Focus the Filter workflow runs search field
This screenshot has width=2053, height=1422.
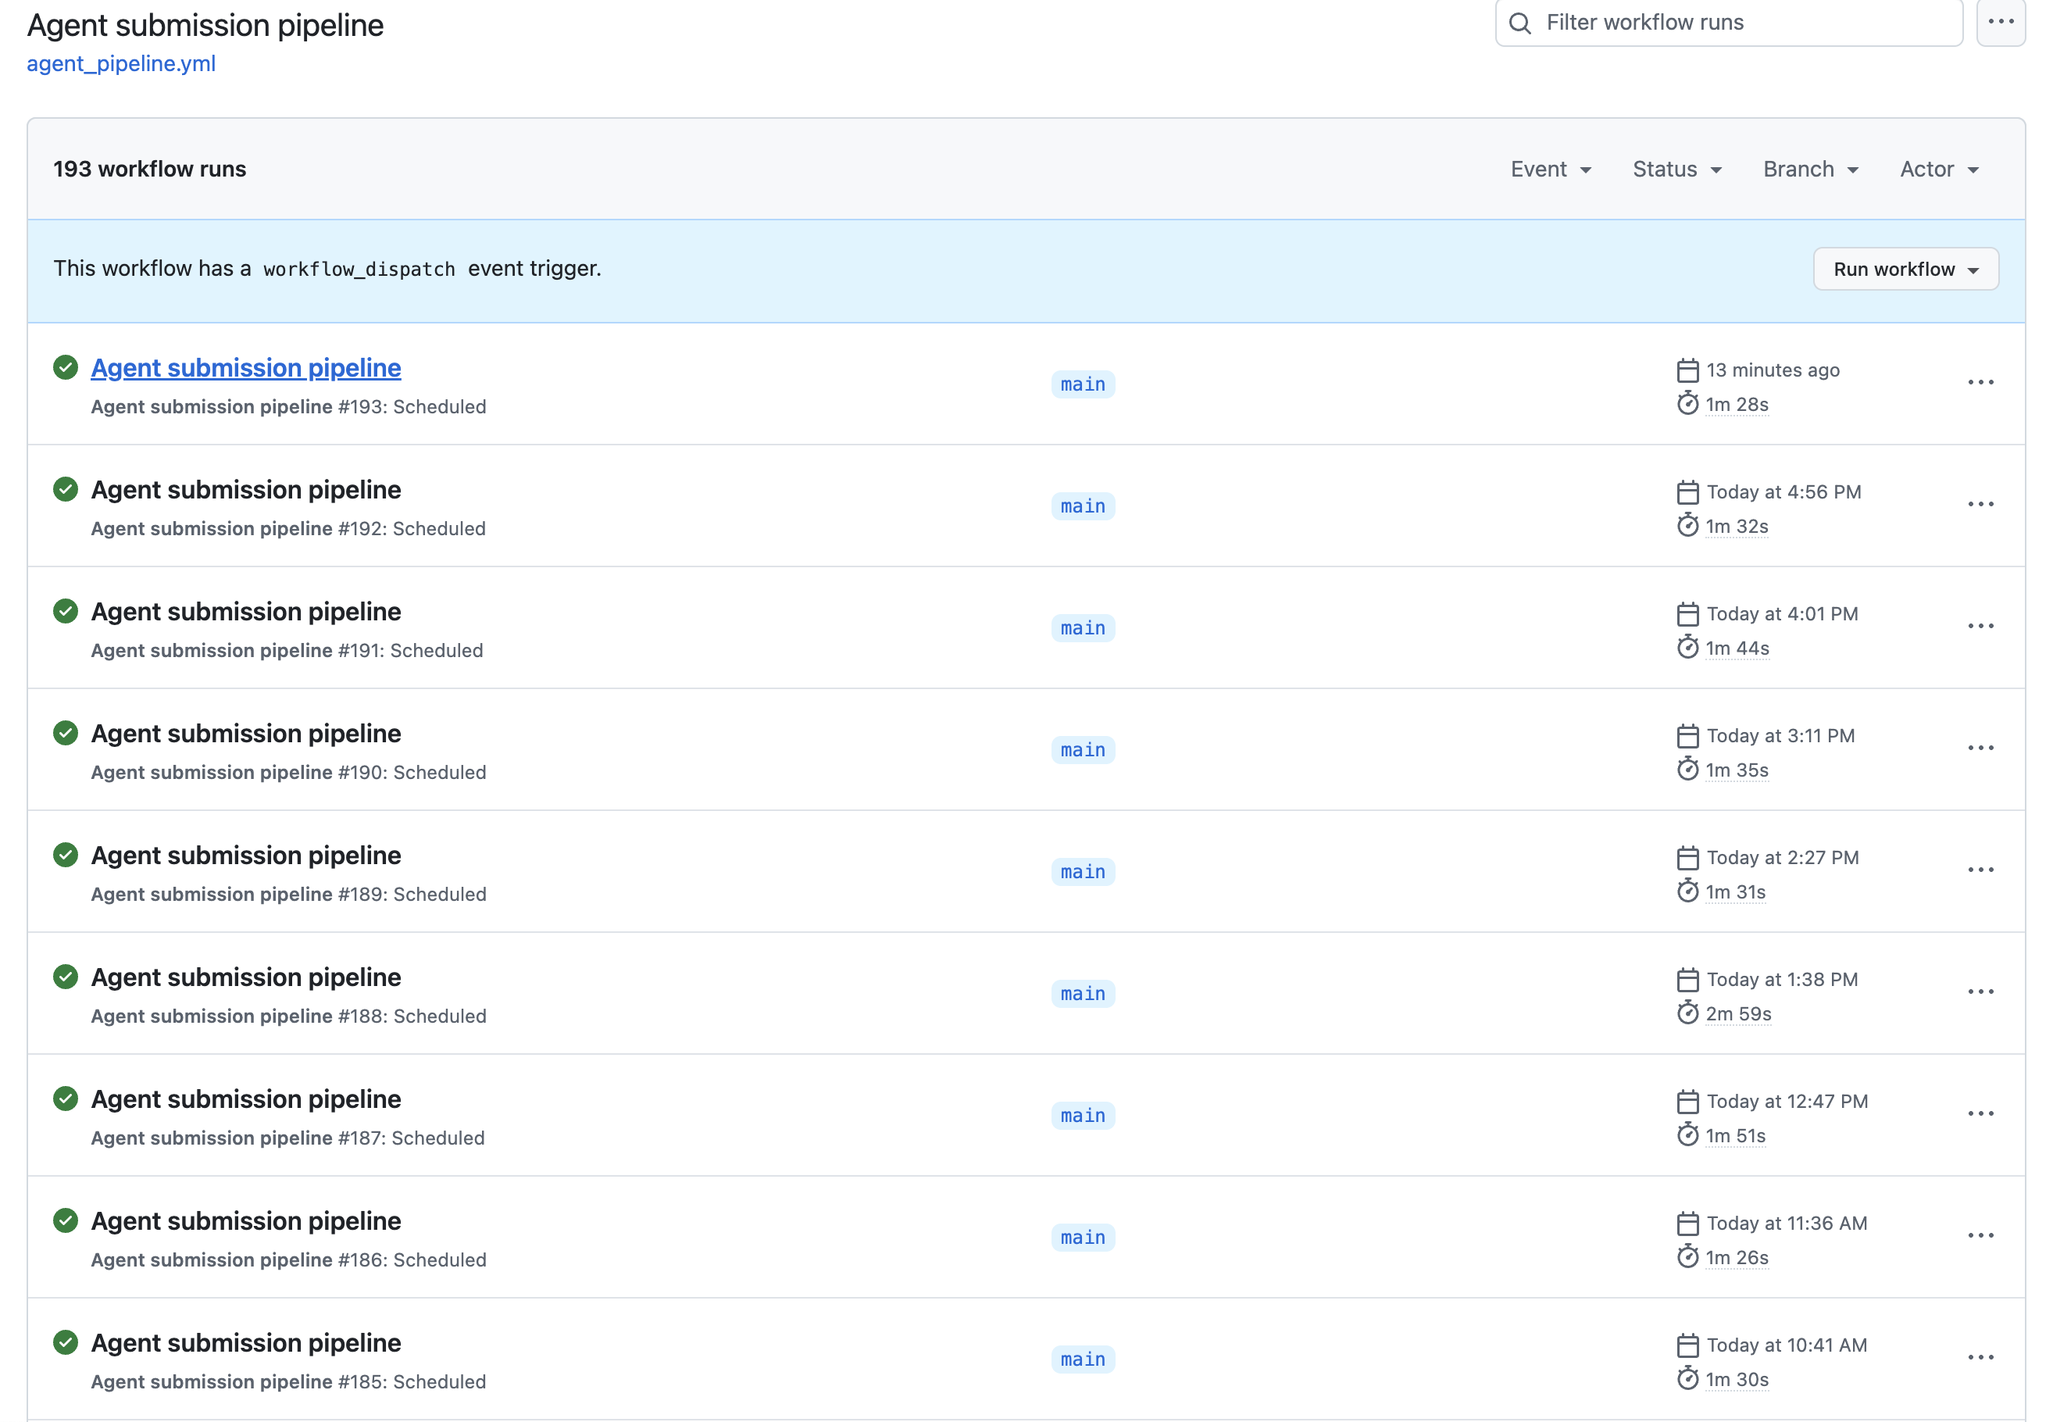pyautogui.click(x=1728, y=23)
